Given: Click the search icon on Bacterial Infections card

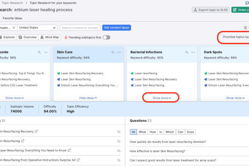Looking at the screenshot, I should pos(187,52).
